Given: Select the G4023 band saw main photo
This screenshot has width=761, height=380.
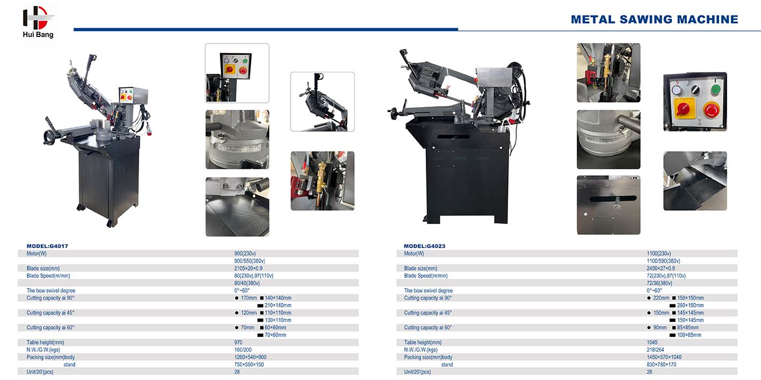Looking at the screenshot, I should coord(459,137).
